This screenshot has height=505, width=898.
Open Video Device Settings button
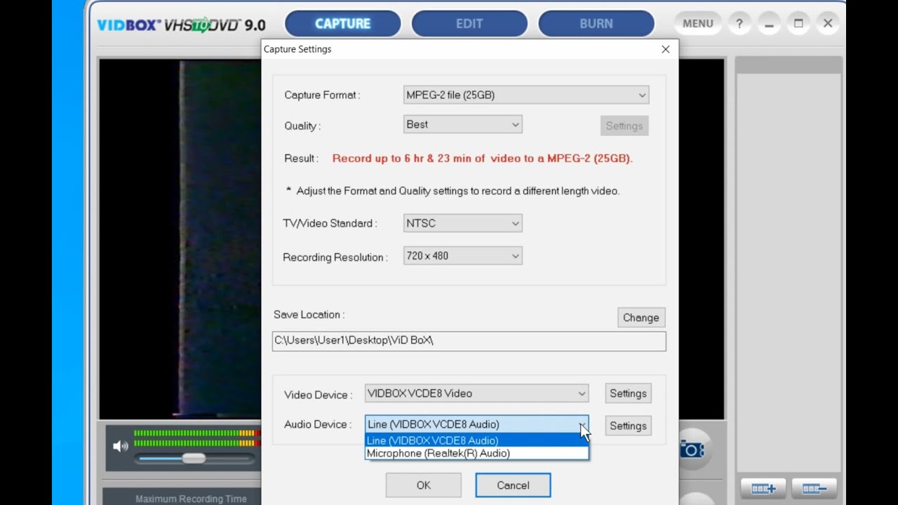tap(628, 393)
